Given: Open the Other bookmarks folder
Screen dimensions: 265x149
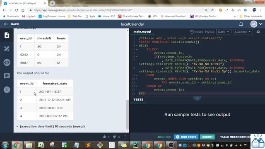Looking at the screenshot, I should 251,16.
